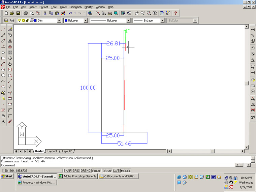Screen dimensions: 256x192
Task: Click the Help question mark icon
Action: [x=175, y=13]
